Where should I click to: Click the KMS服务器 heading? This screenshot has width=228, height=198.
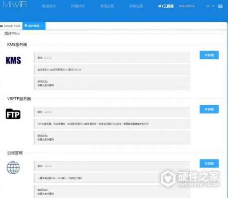coord(17,44)
